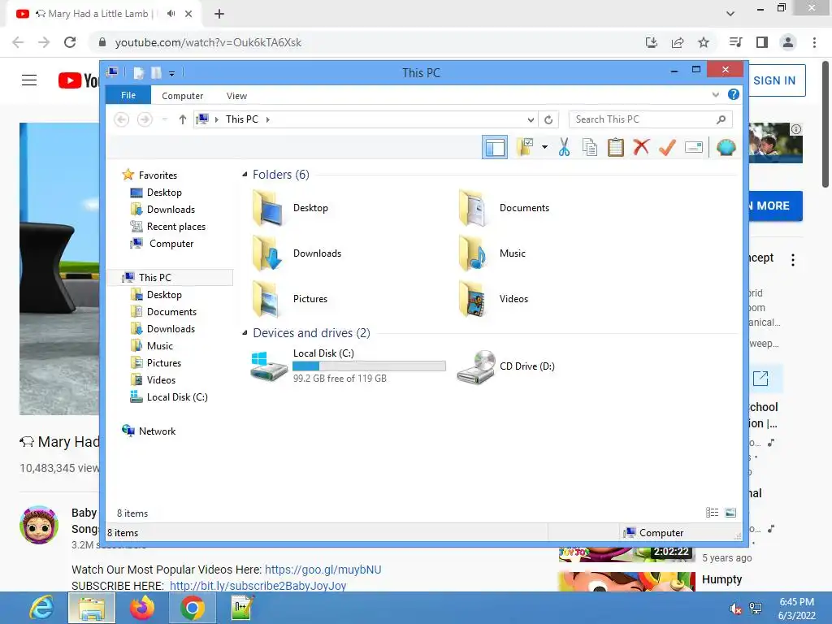Select Local Disk (C:) drive icon
Viewport: 832px width, 624px height.
tap(269, 366)
